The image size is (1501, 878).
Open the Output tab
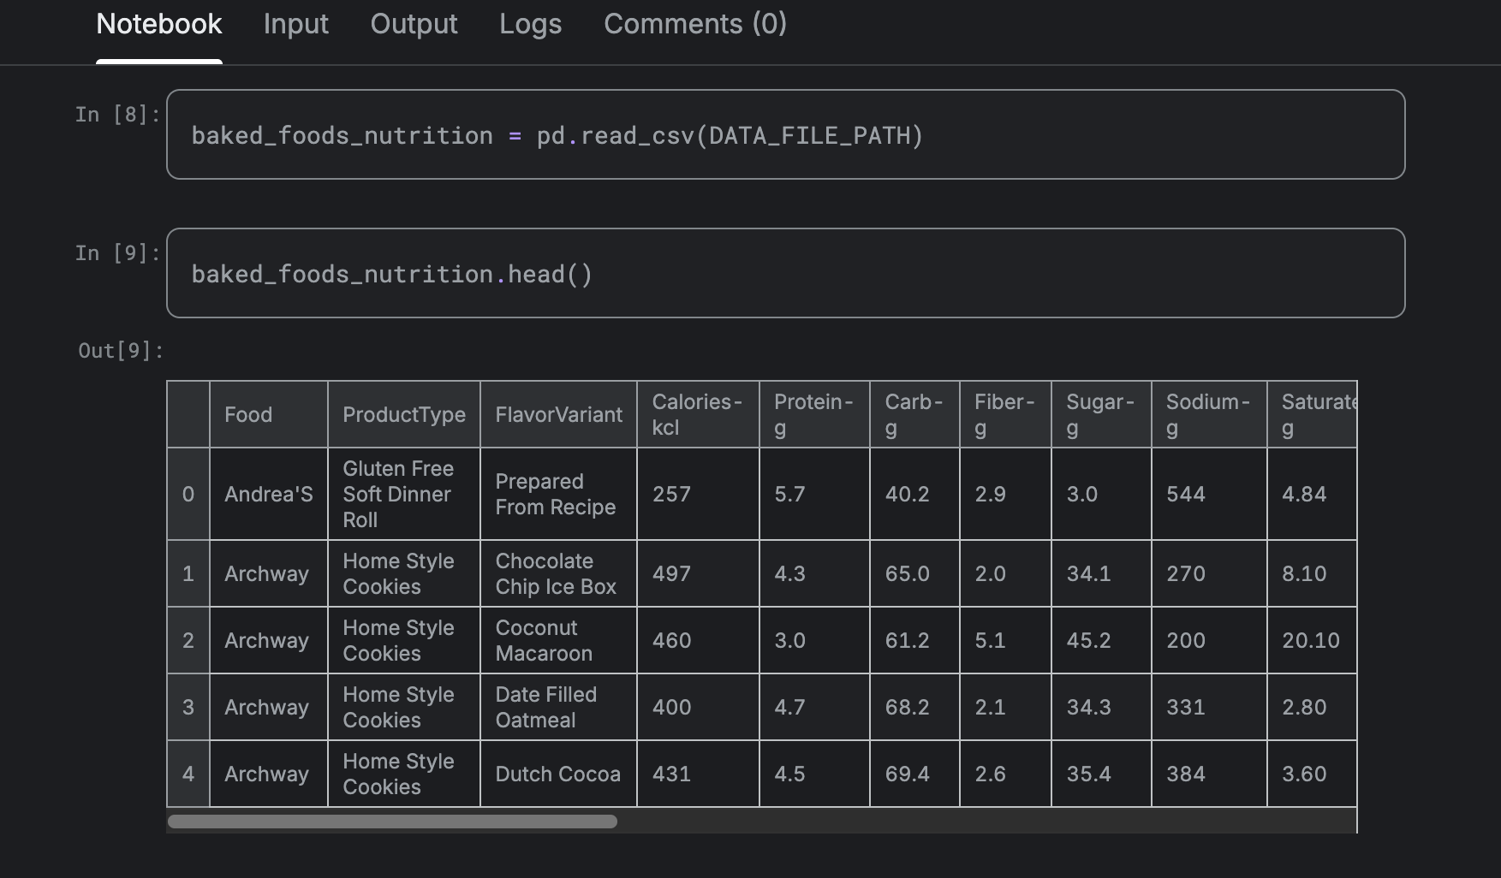(414, 24)
